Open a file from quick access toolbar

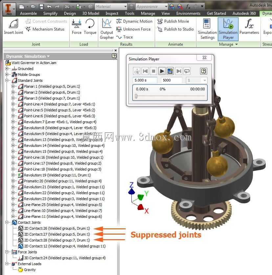33,7
